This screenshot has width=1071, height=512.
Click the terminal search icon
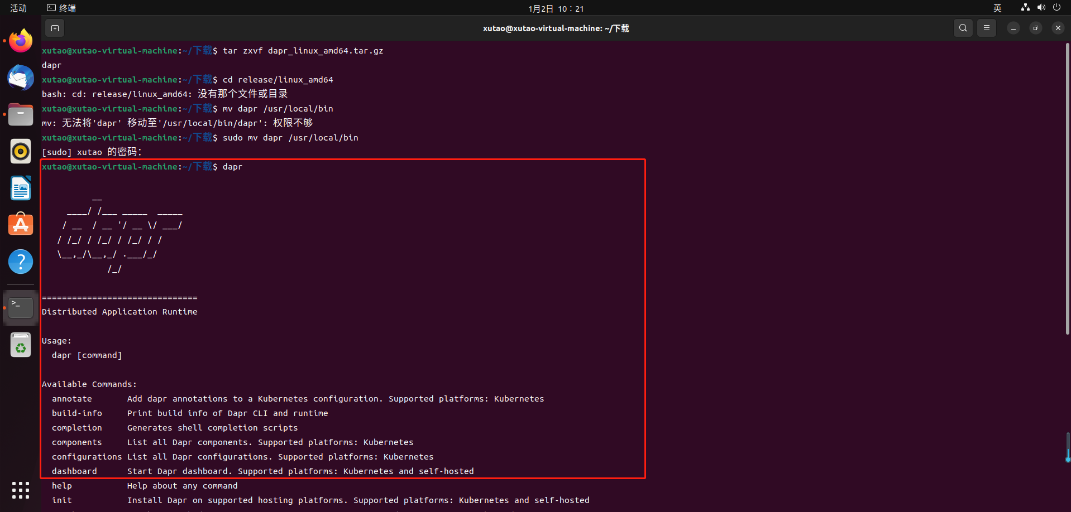point(963,28)
